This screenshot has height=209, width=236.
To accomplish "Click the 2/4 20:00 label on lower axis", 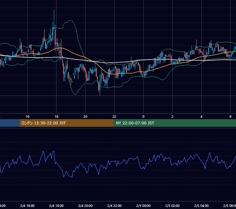I will (85, 206).
